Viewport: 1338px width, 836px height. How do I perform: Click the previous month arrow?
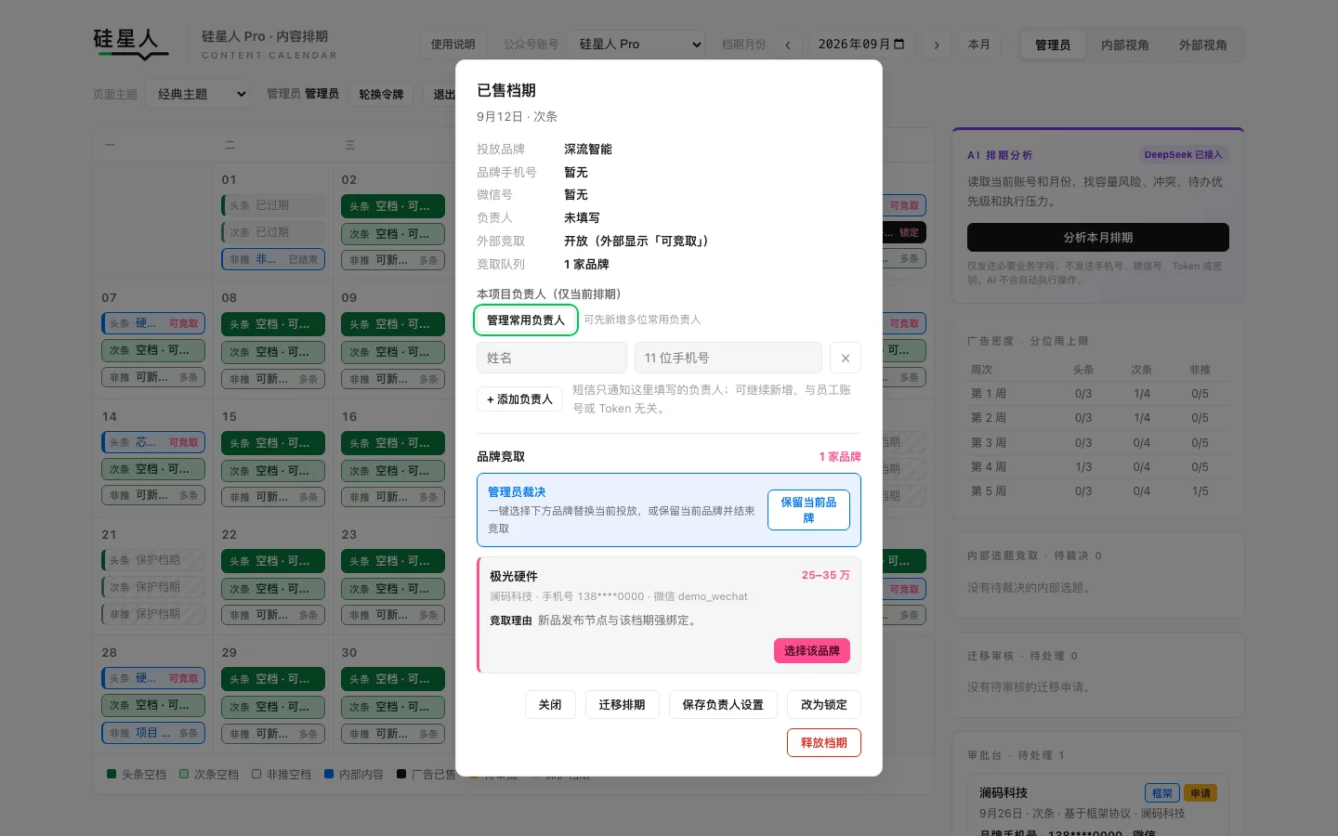[788, 45]
